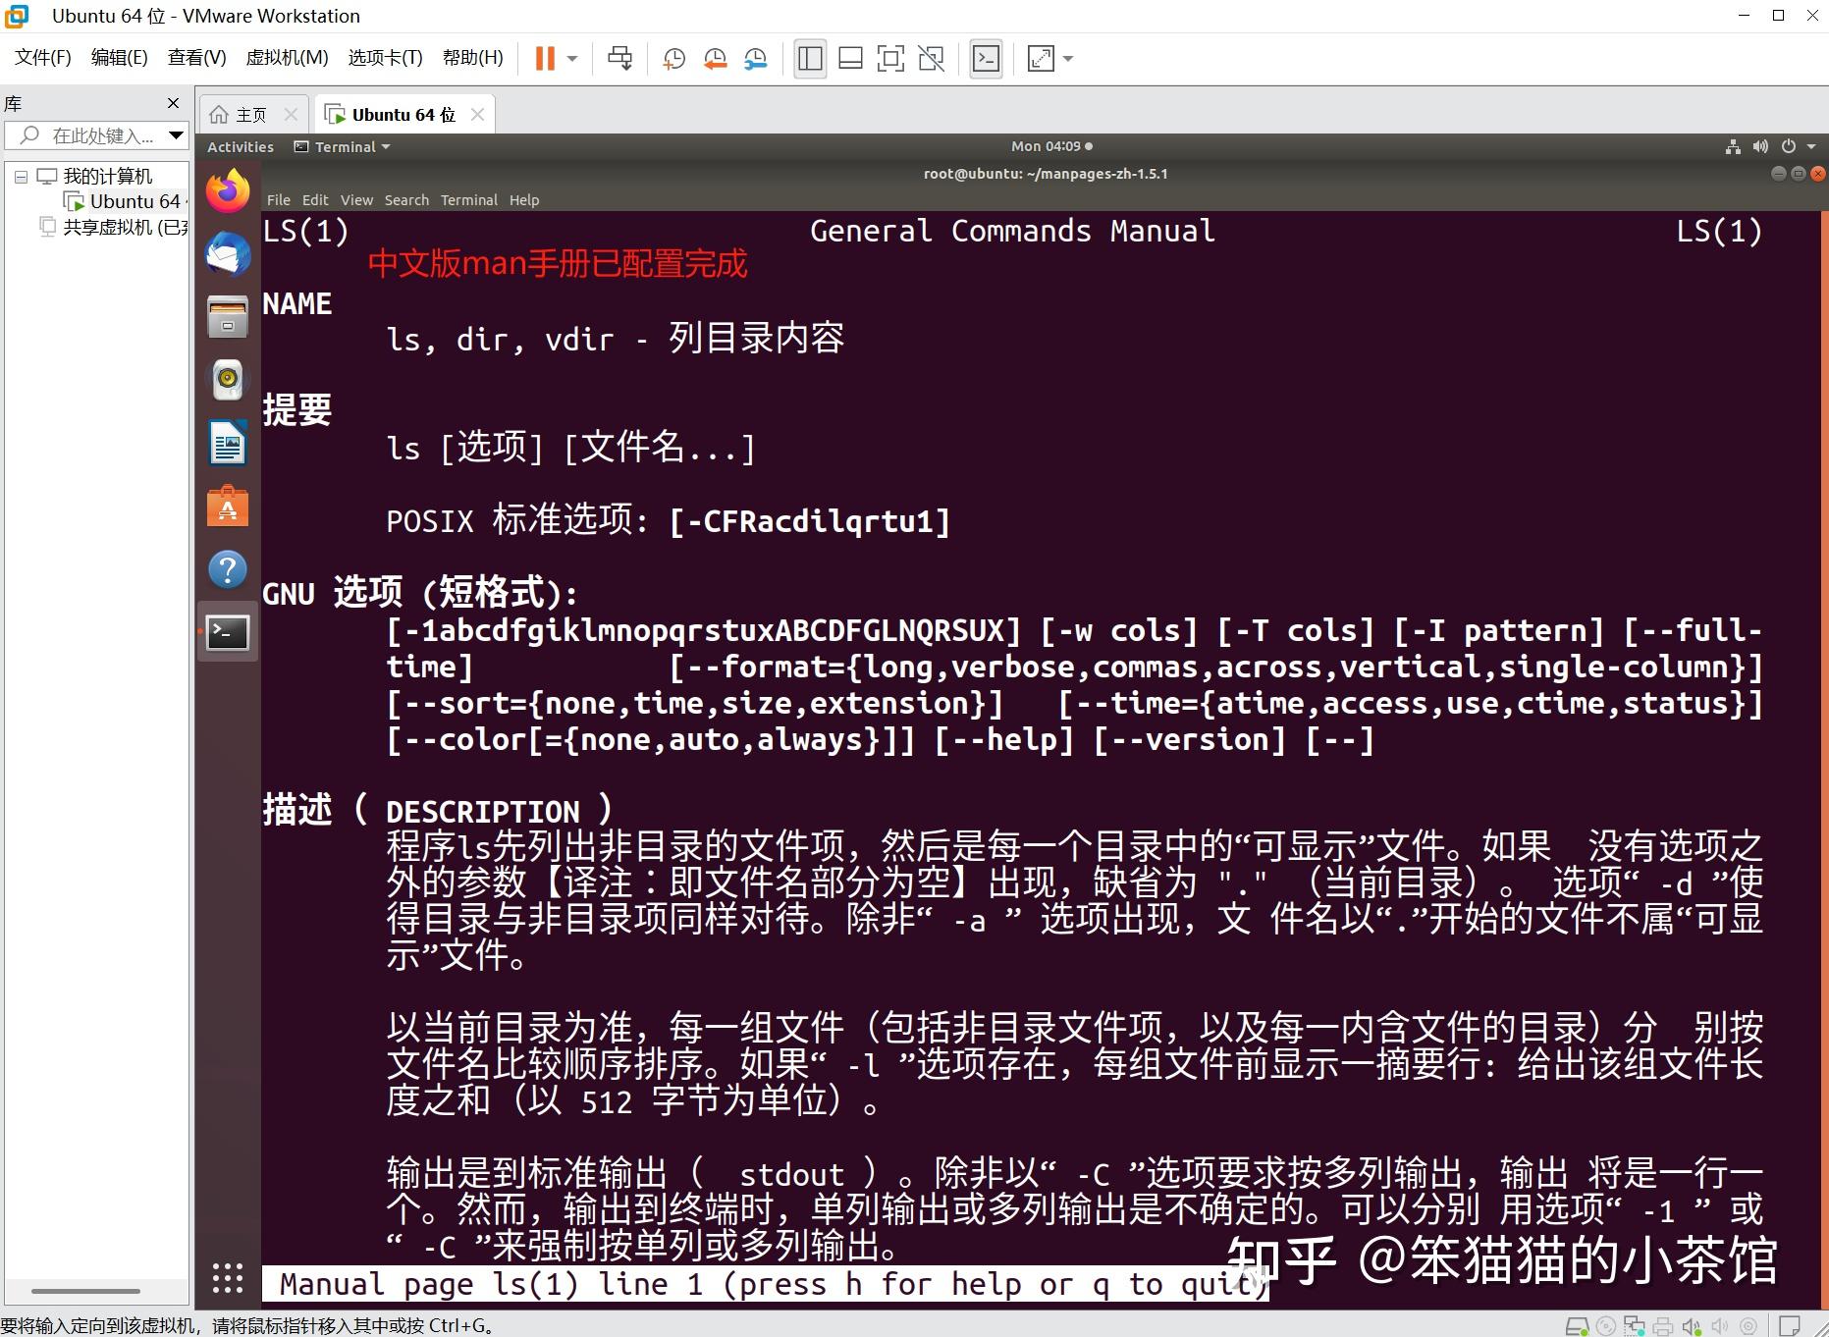Viewport: 1829px width, 1337px height.
Task: Toggle the library sidebar view
Action: (810, 59)
